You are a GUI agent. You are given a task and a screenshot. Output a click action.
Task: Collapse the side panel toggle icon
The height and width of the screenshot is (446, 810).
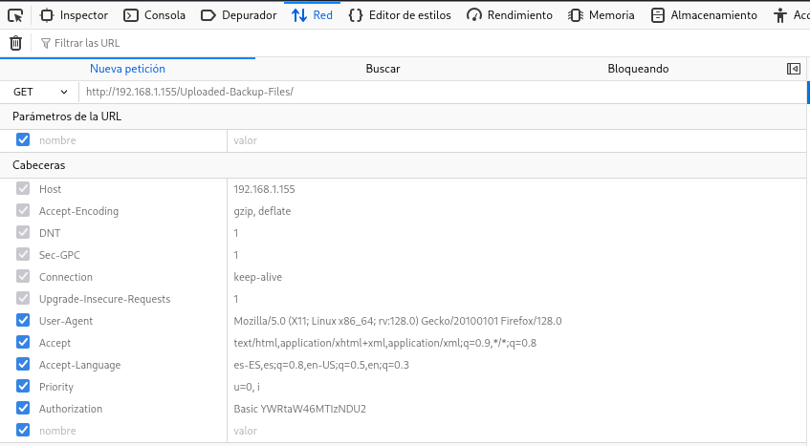coord(793,69)
